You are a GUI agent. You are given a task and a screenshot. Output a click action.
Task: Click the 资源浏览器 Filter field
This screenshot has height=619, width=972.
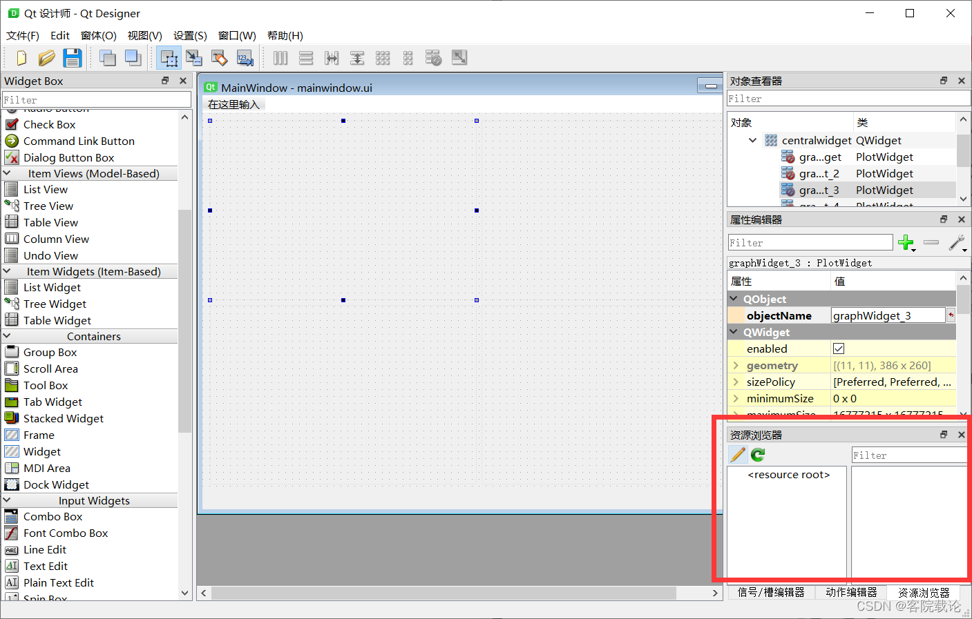pos(909,455)
